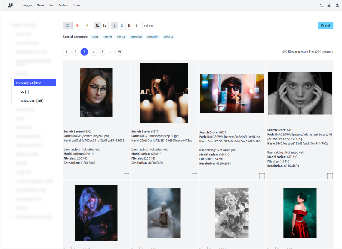Click the search query input field

(230, 26)
